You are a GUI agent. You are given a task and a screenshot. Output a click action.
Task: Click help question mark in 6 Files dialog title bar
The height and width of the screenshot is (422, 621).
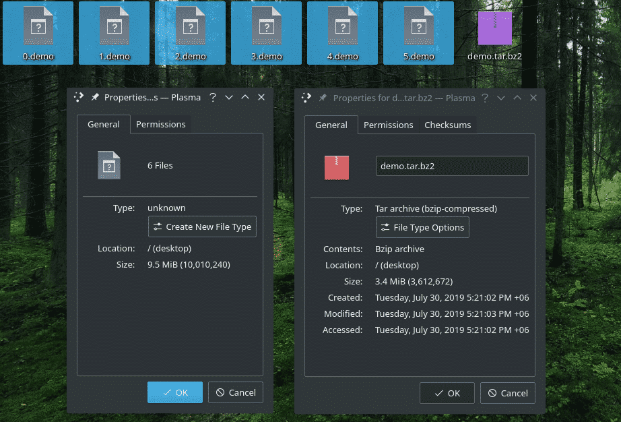[x=213, y=97]
